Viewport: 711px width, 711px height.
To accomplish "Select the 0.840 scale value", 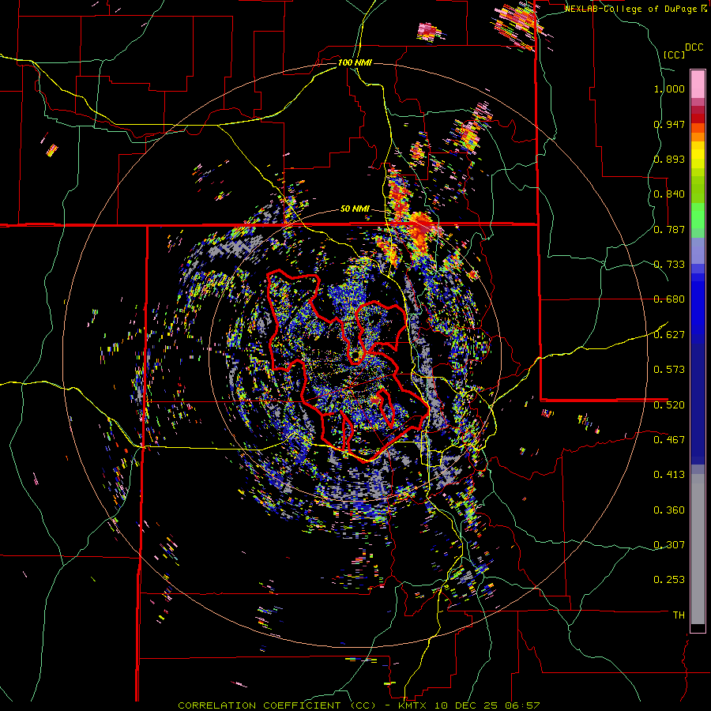I will (x=669, y=194).
